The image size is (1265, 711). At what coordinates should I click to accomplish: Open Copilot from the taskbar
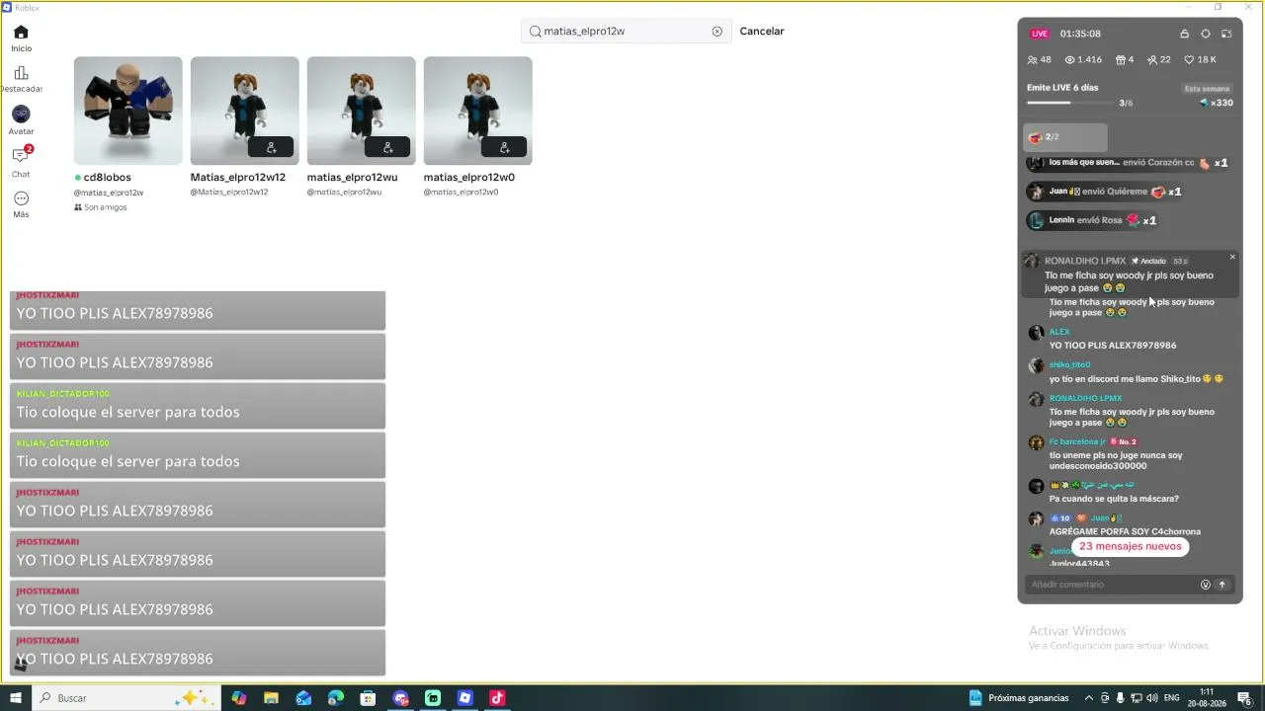click(x=239, y=698)
